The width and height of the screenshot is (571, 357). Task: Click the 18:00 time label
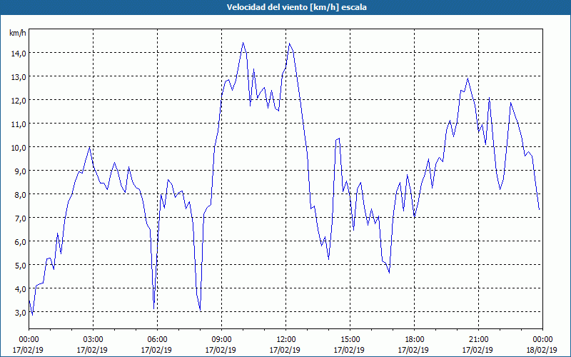tap(414, 340)
